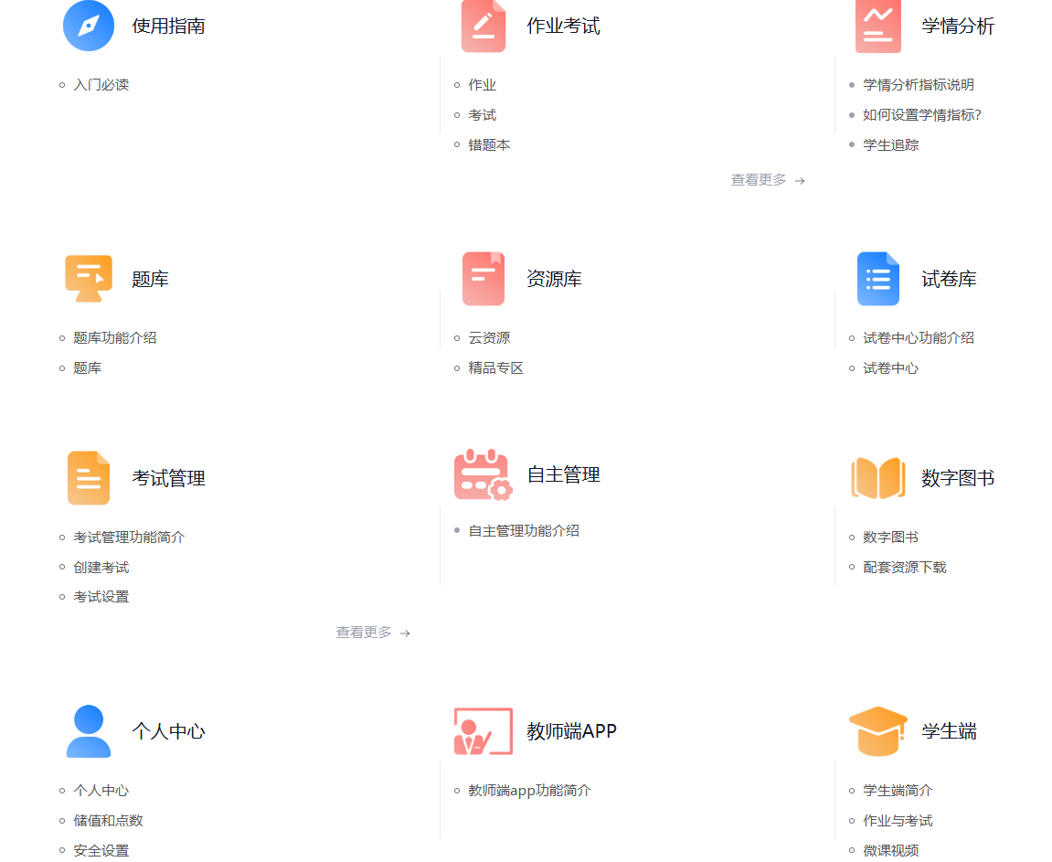Open 试卷中心功能介绍 link
Image resolution: width=1052 pixels, height=862 pixels.
point(919,338)
